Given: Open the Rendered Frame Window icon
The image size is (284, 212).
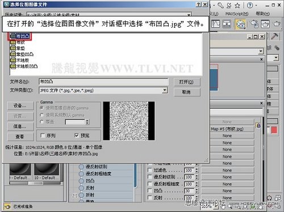Looking at the screenshot, I should coord(265,24).
